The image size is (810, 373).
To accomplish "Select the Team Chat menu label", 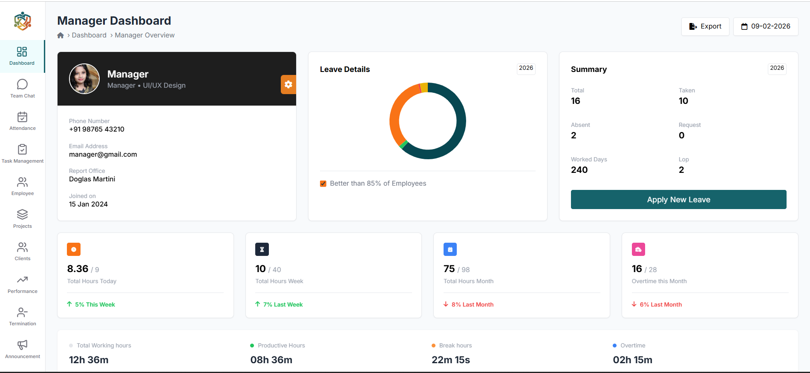I will coord(23,96).
